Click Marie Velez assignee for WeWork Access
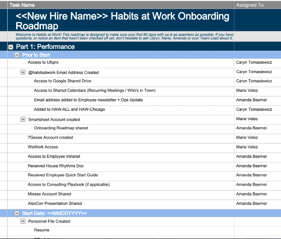 coord(247,147)
